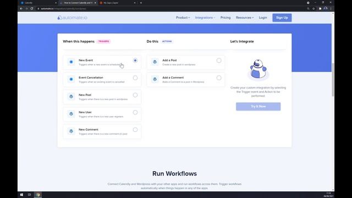Open the Chrome three-dot menu
The height and width of the screenshot is (198, 352).
(331, 9)
